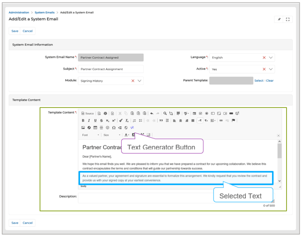Apply underline formatting to text

(x=95, y=121)
